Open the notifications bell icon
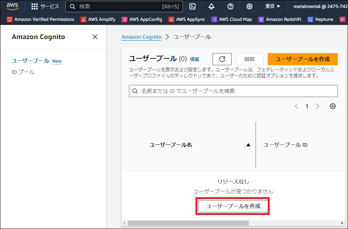Viewport: 348px width, 229px height. (211, 6)
